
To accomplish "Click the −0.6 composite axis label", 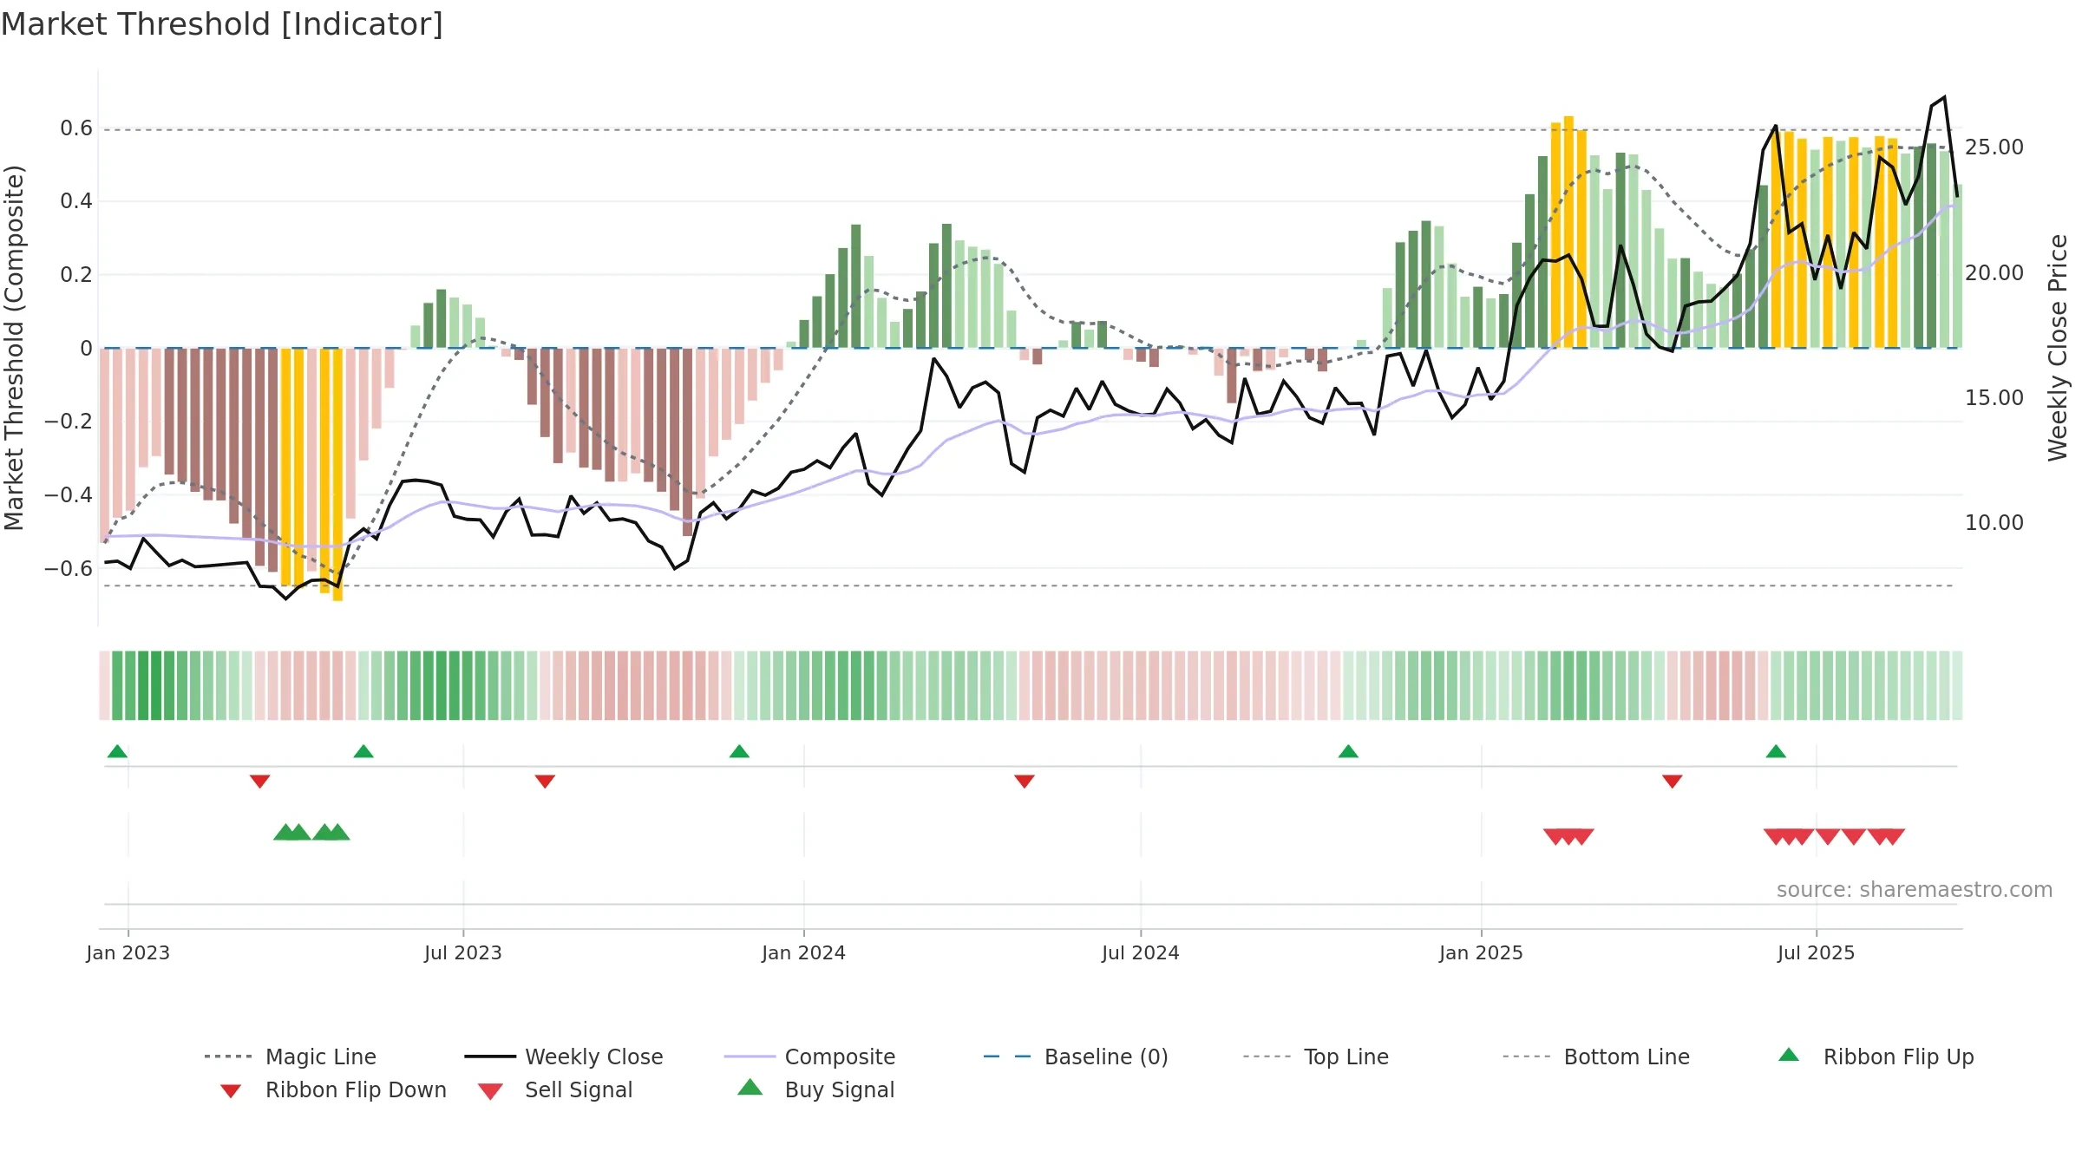I will pos(69,569).
